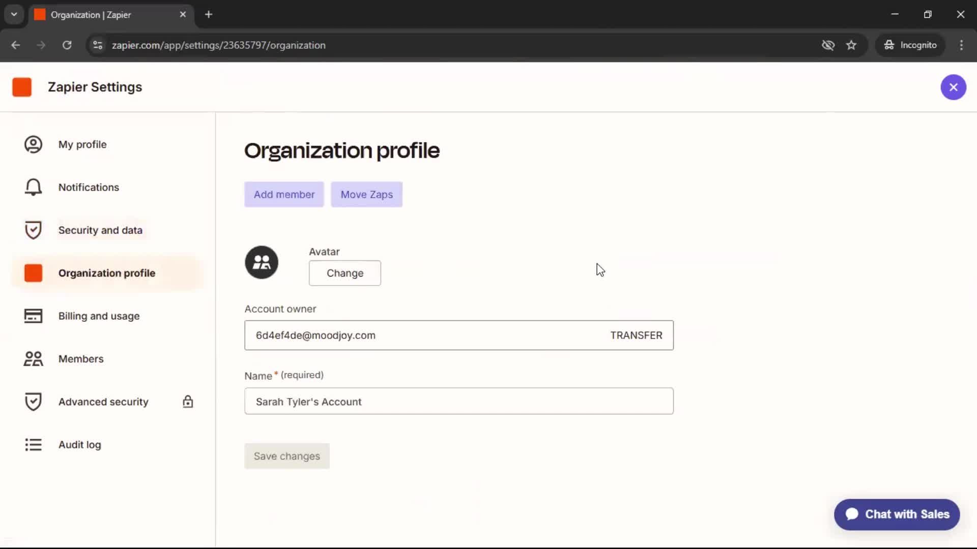The image size is (977, 549).
Task: Click TRANSFER to transfer account ownership
Action: click(636, 335)
